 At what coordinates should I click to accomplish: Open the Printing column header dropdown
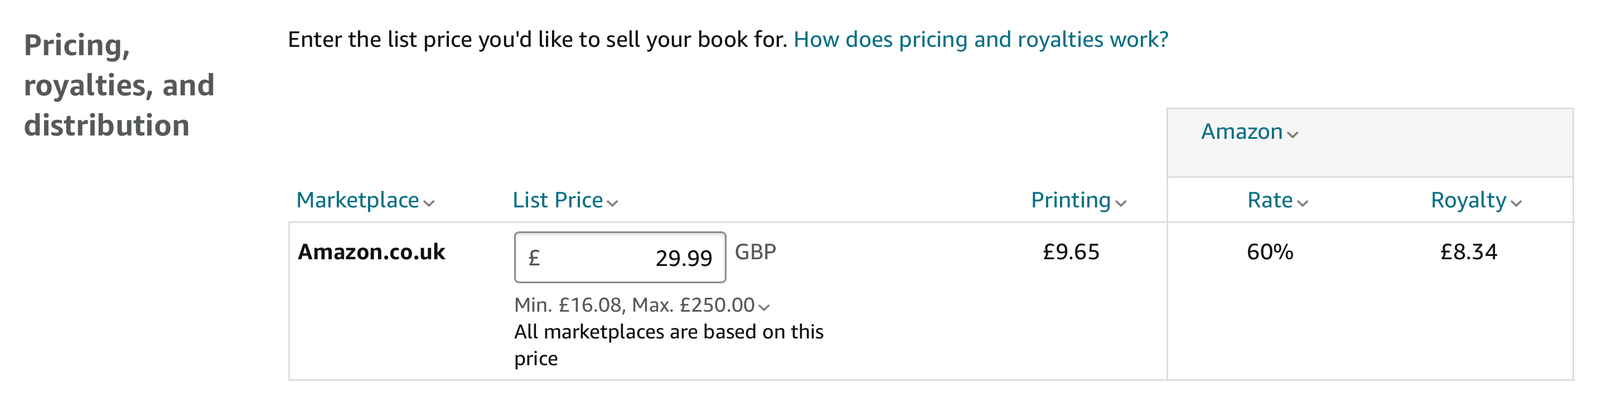tap(1078, 200)
